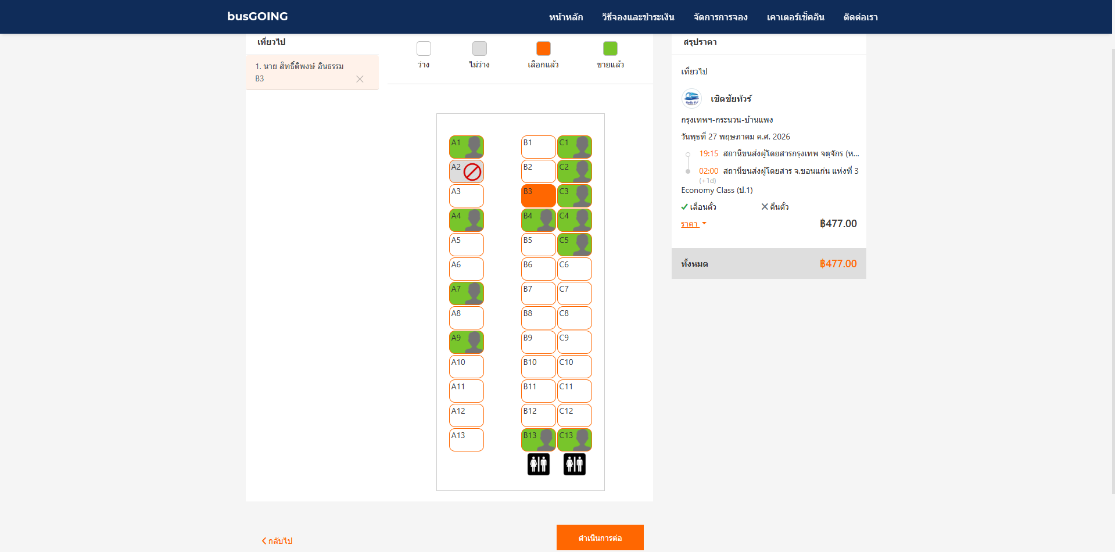Click unavailable seat A2 with prohibition icon

tap(467, 171)
